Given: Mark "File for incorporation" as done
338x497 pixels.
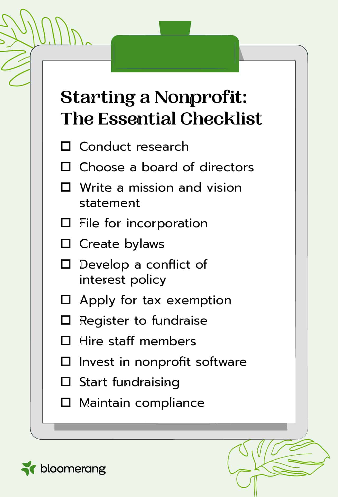Looking at the screenshot, I should click(66, 223).
